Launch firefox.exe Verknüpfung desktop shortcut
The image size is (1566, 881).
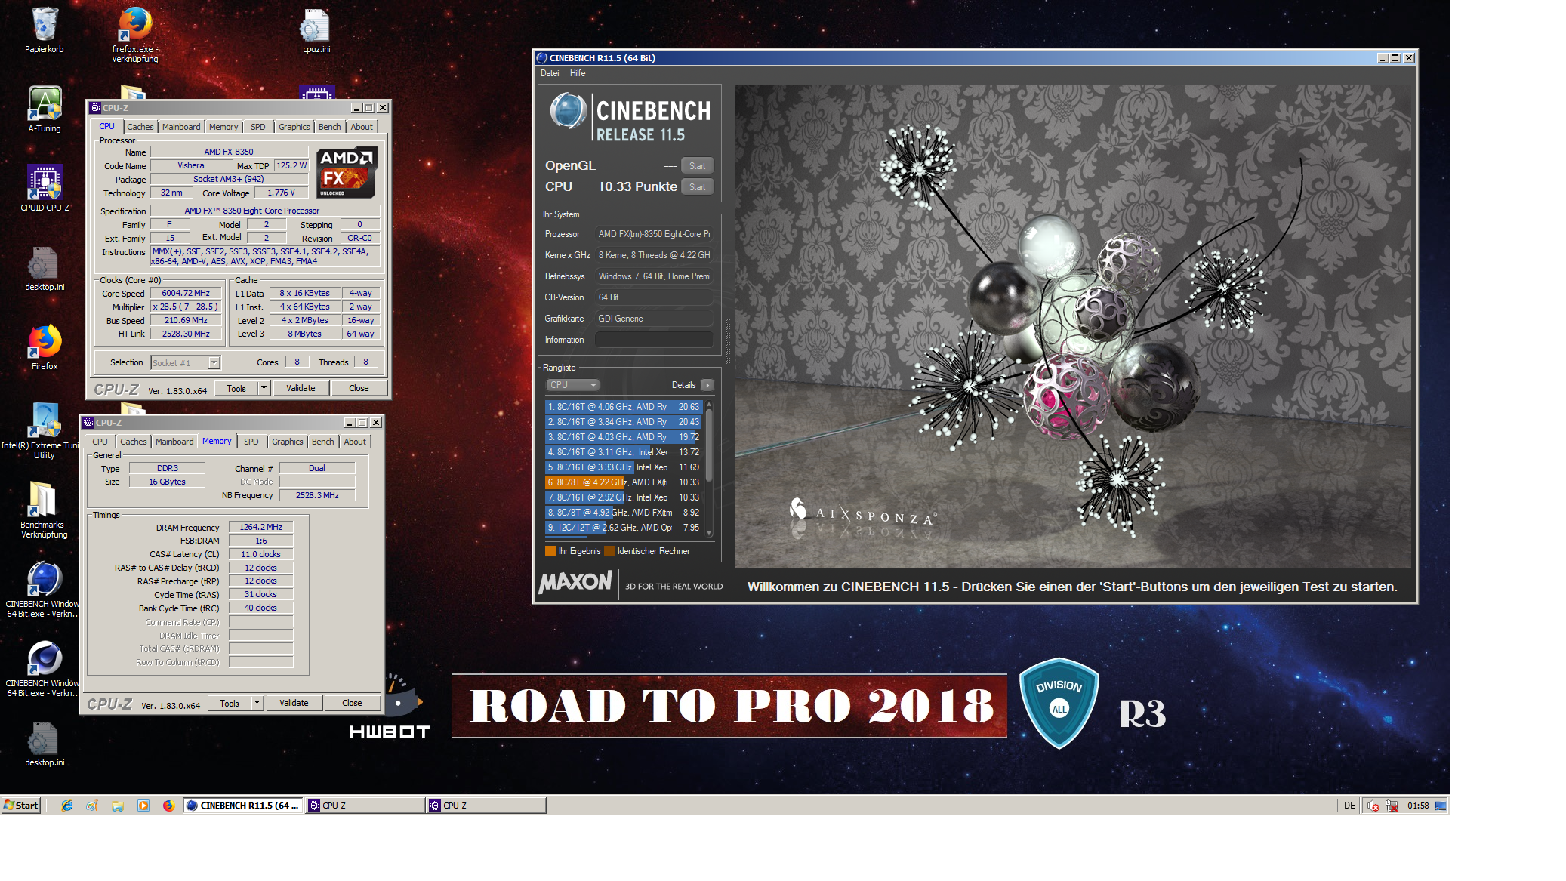[x=135, y=35]
